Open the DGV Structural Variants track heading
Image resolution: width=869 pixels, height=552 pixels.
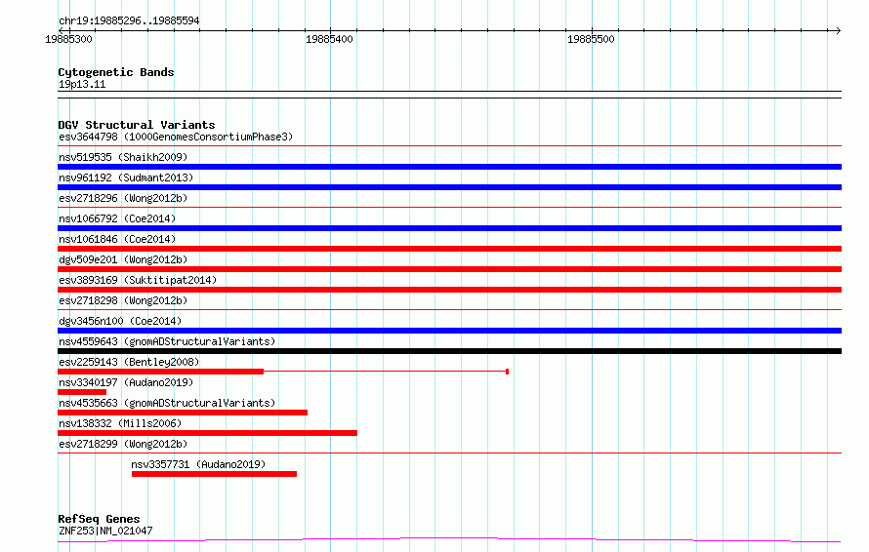coord(137,125)
